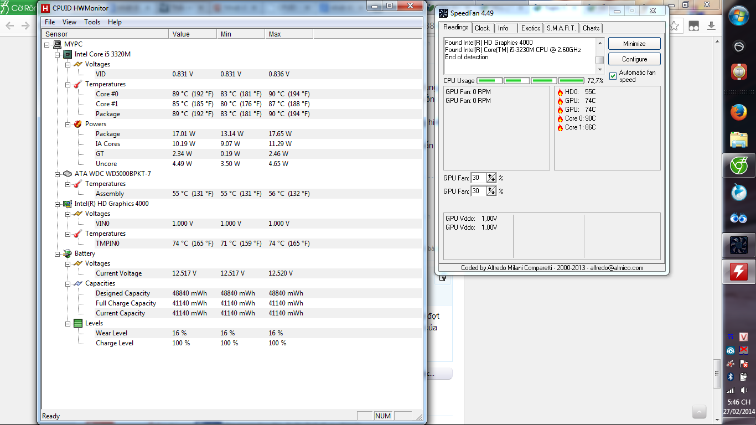This screenshot has height=425, width=756.
Task: Click the upper GPU Fan percentage field
Action: 479,178
